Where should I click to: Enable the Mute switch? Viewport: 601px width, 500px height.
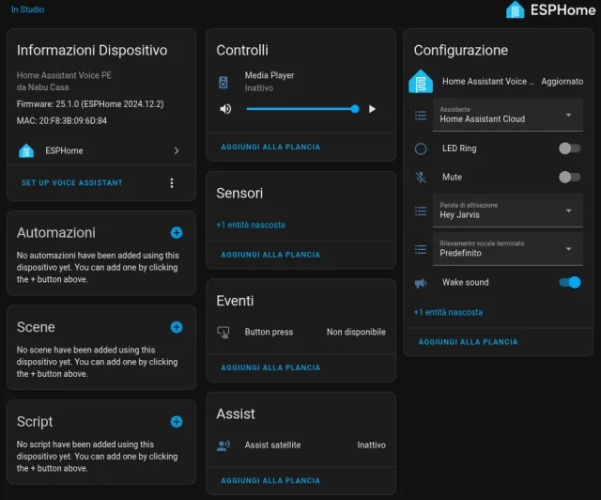point(570,177)
